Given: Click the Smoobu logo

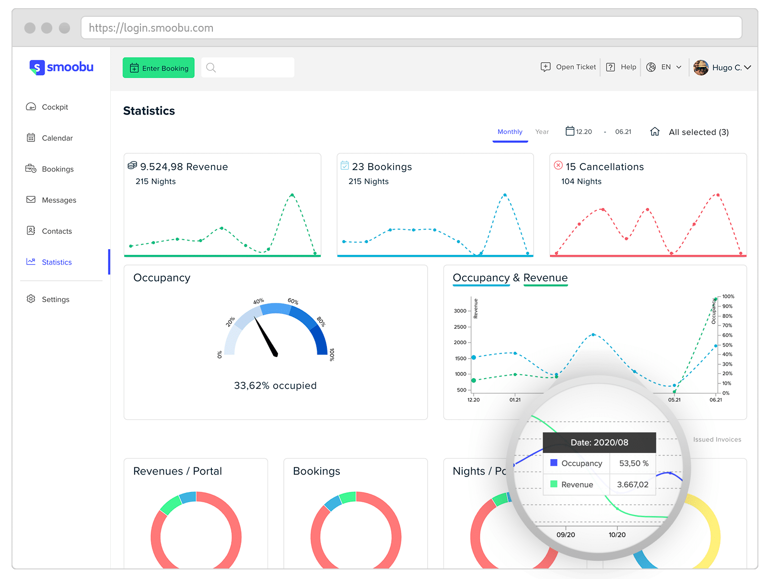Looking at the screenshot, I should [x=61, y=67].
